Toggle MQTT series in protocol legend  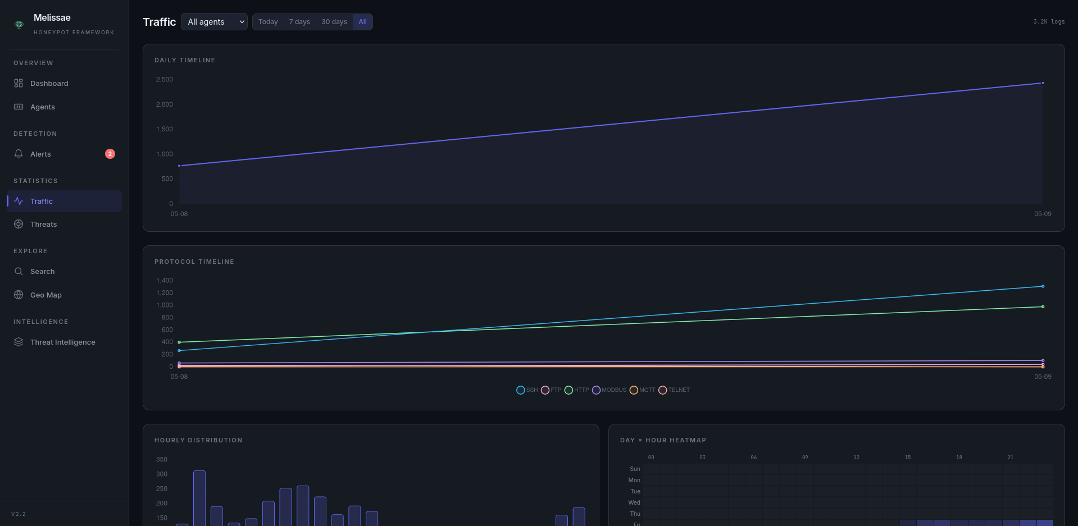pos(642,390)
